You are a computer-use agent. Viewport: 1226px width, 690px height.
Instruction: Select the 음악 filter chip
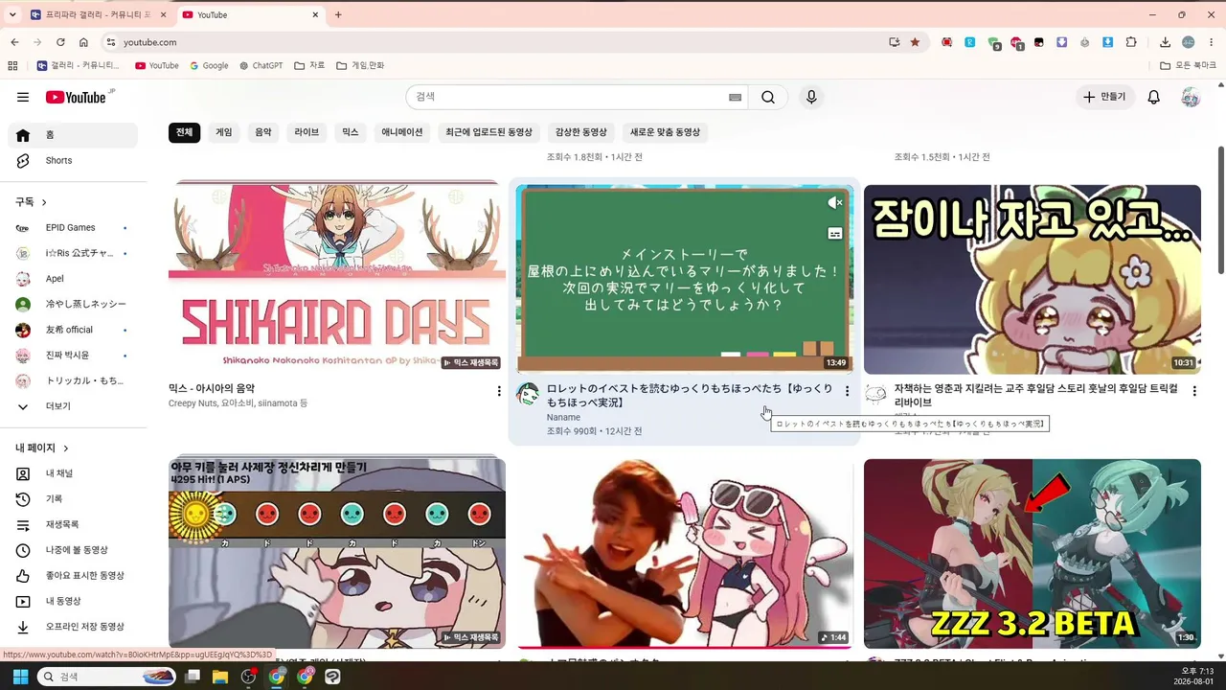tap(263, 132)
